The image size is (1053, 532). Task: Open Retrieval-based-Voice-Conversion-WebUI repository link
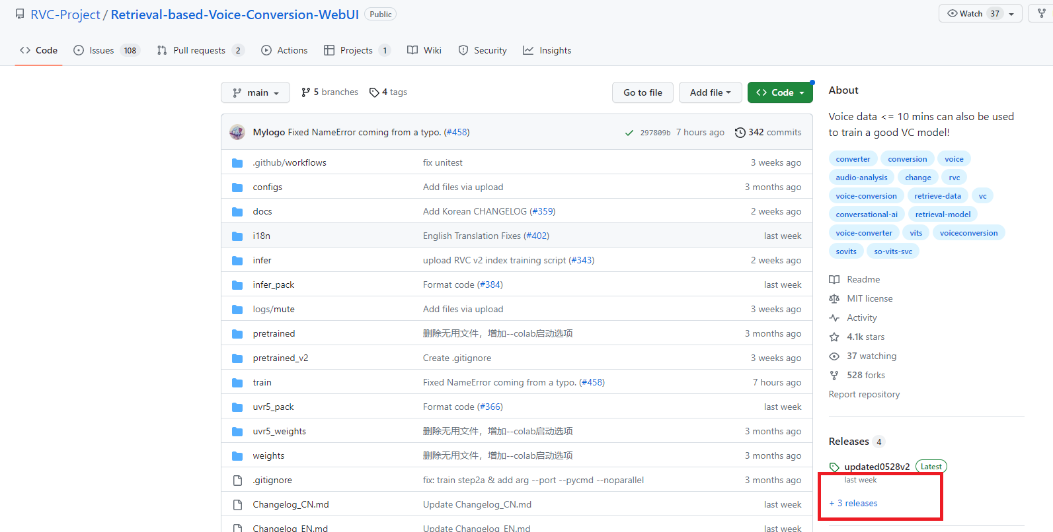(x=235, y=15)
